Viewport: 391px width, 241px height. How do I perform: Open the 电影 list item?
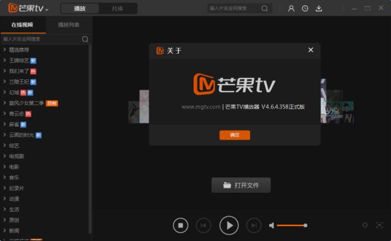pos(14,167)
